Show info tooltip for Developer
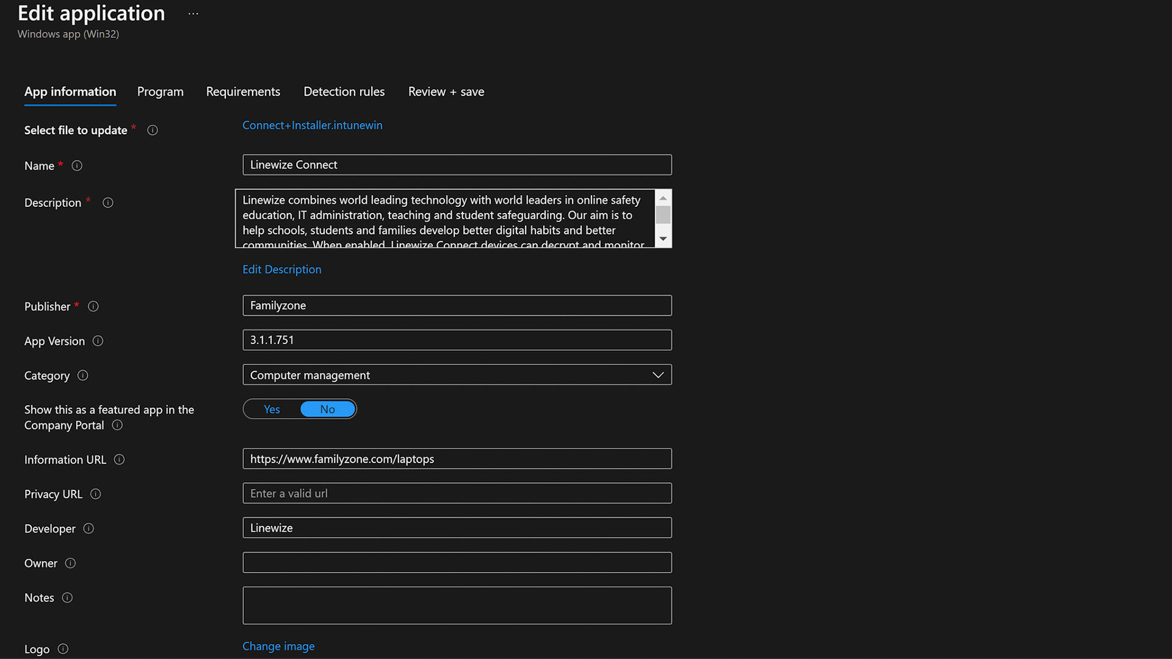Screen dimensions: 1172x659 pyautogui.click(x=89, y=528)
